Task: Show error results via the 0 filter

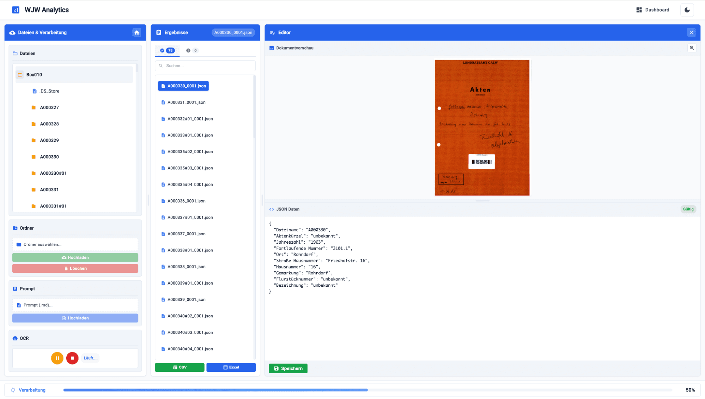Action: click(192, 50)
